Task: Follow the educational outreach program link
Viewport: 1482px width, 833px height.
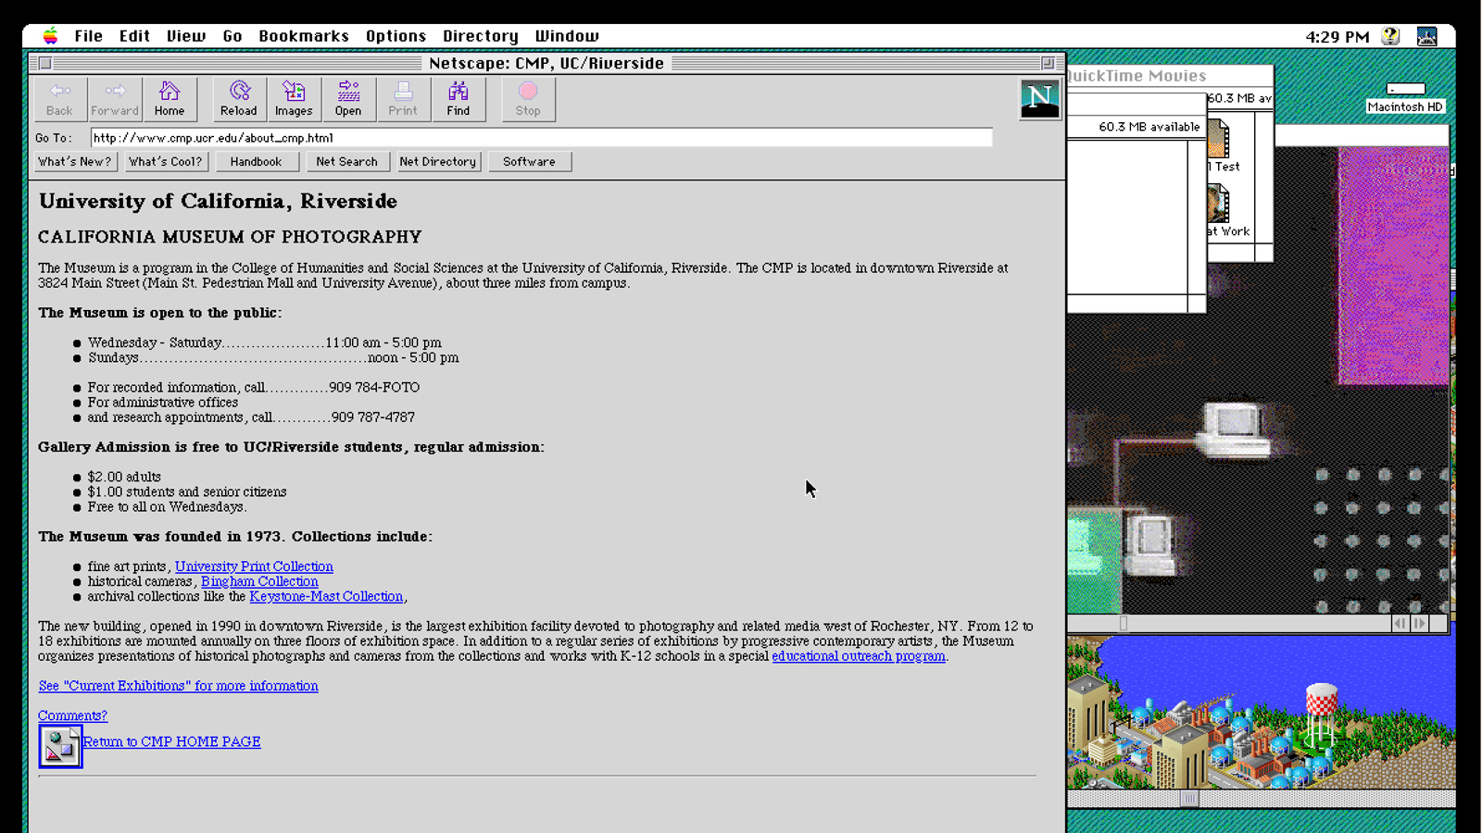Action: [859, 656]
